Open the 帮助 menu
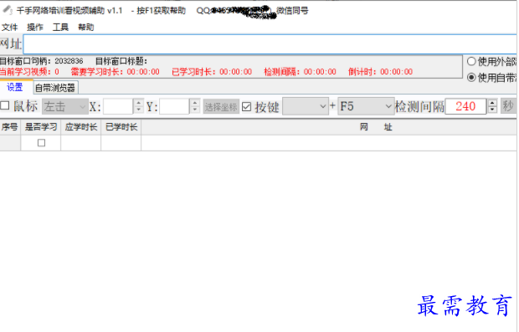This screenshot has width=519, height=332. click(x=86, y=27)
